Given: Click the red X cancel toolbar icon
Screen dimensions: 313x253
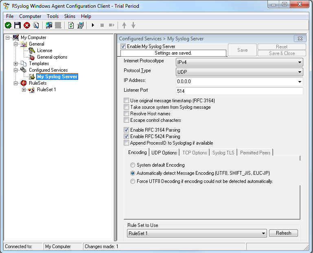Looking at the screenshot, I should tap(27, 25).
